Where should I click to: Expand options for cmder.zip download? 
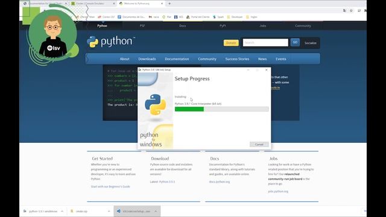click(x=109, y=212)
